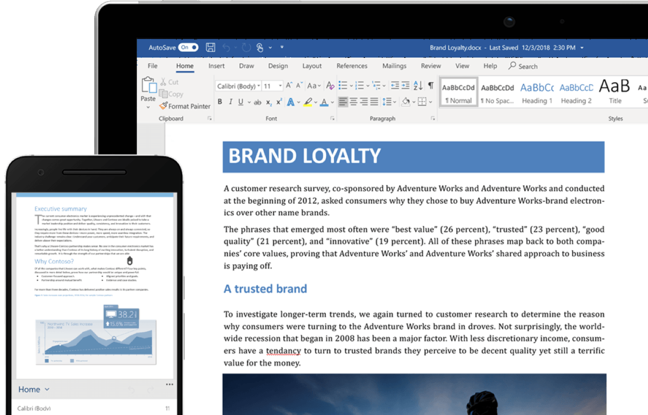The image size is (648, 415).
Task: Apply the Heading 1 style
Action: (537, 92)
